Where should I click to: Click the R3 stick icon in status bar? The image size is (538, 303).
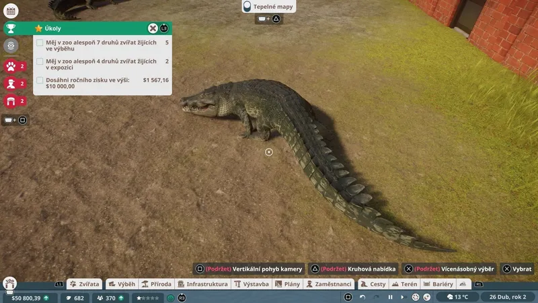182,298
